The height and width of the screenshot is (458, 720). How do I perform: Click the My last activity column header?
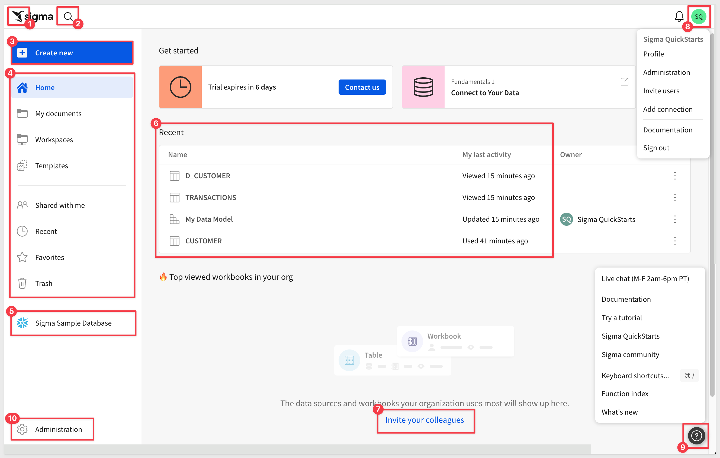(x=487, y=154)
